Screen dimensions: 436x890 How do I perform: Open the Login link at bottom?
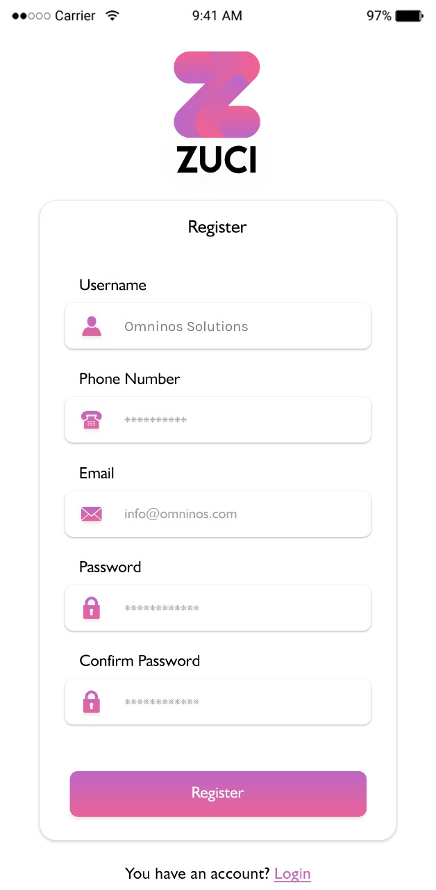(x=292, y=874)
